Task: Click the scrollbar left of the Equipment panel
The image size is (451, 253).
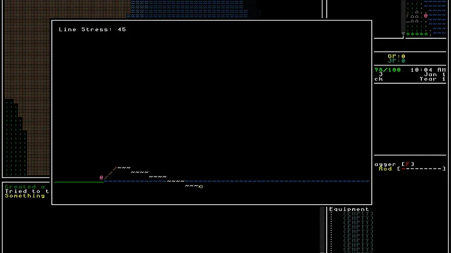Action: tap(322, 230)
